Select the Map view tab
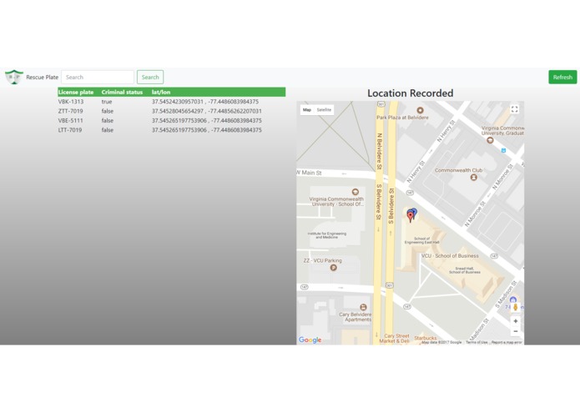Viewport: 580px width, 412px height. [x=307, y=110]
